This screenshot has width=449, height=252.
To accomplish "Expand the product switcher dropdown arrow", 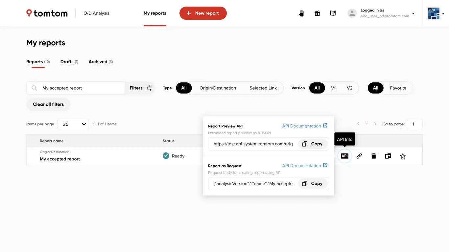I will click(x=443, y=13).
